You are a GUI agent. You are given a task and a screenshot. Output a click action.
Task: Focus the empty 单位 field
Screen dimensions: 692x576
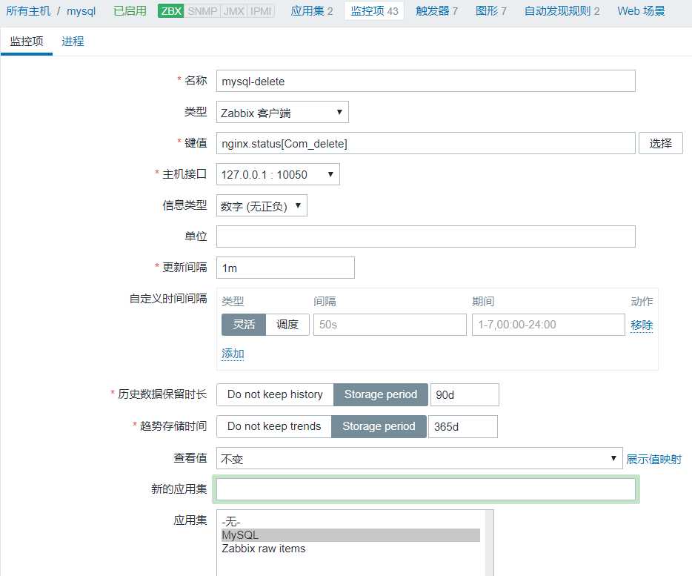click(x=425, y=236)
